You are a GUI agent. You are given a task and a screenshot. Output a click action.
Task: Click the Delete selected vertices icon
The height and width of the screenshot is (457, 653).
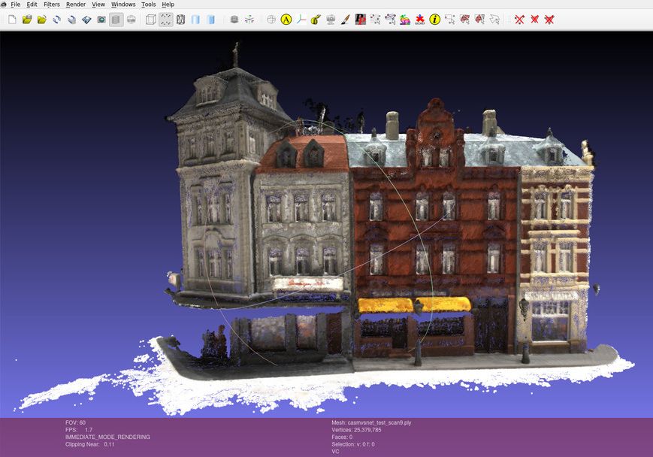click(x=519, y=19)
